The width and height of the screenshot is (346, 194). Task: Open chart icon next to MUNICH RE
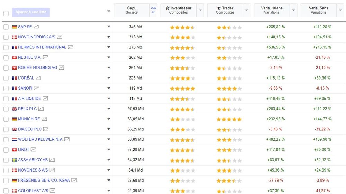(44, 119)
